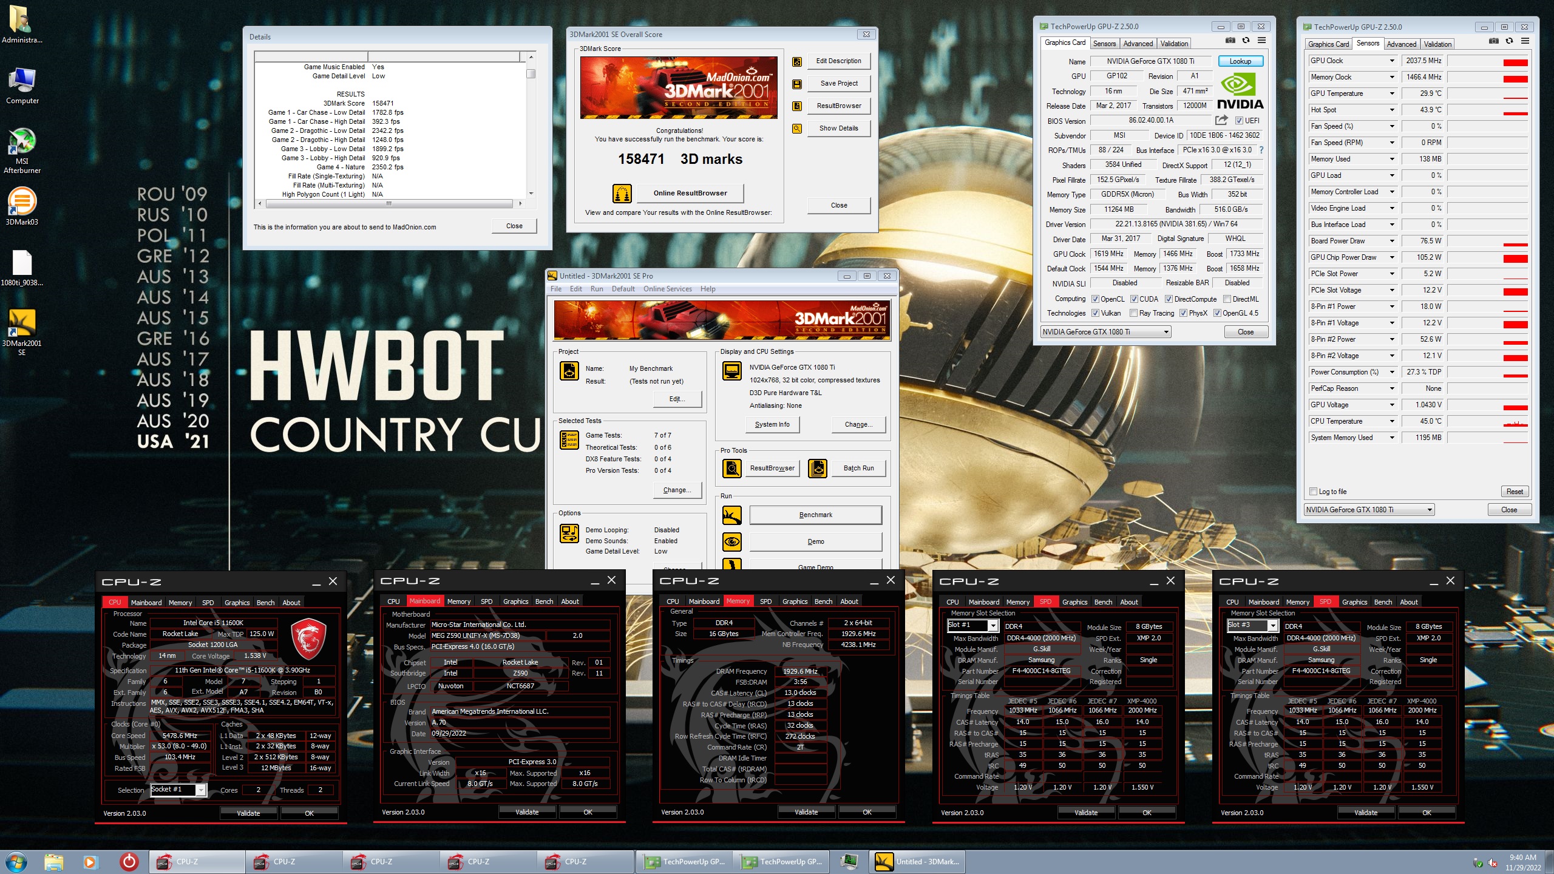Image resolution: width=1554 pixels, height=874 pixels.
Task: Expand the Board Power Draw sensor dropdown
Action: coord(1392,241)
